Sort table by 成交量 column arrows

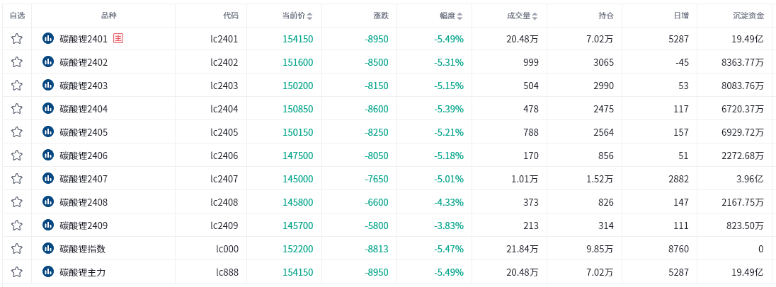[535, 16]
